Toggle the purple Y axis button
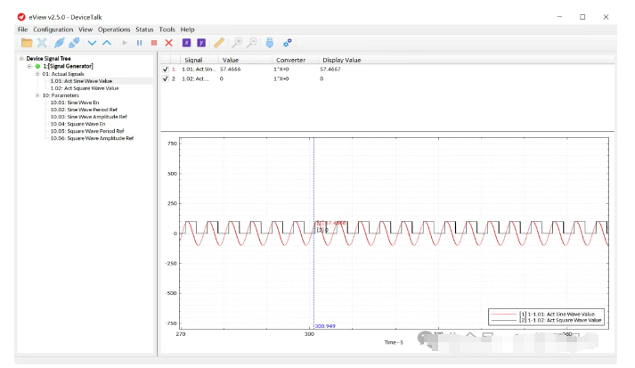Image resolution: width=635 pixels, height=368 pixels. (201, 43)
